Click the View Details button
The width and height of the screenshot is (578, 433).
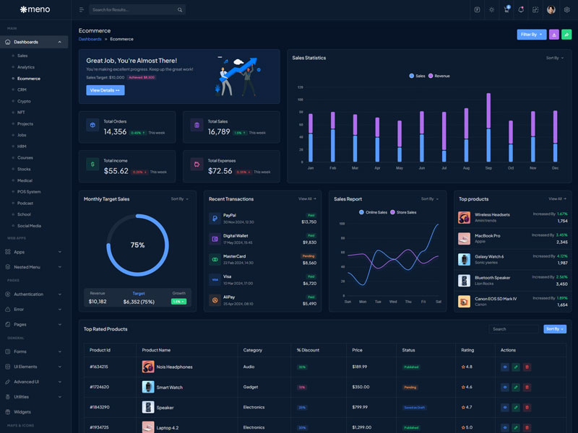pyautogui.click(x=105, y=90)
